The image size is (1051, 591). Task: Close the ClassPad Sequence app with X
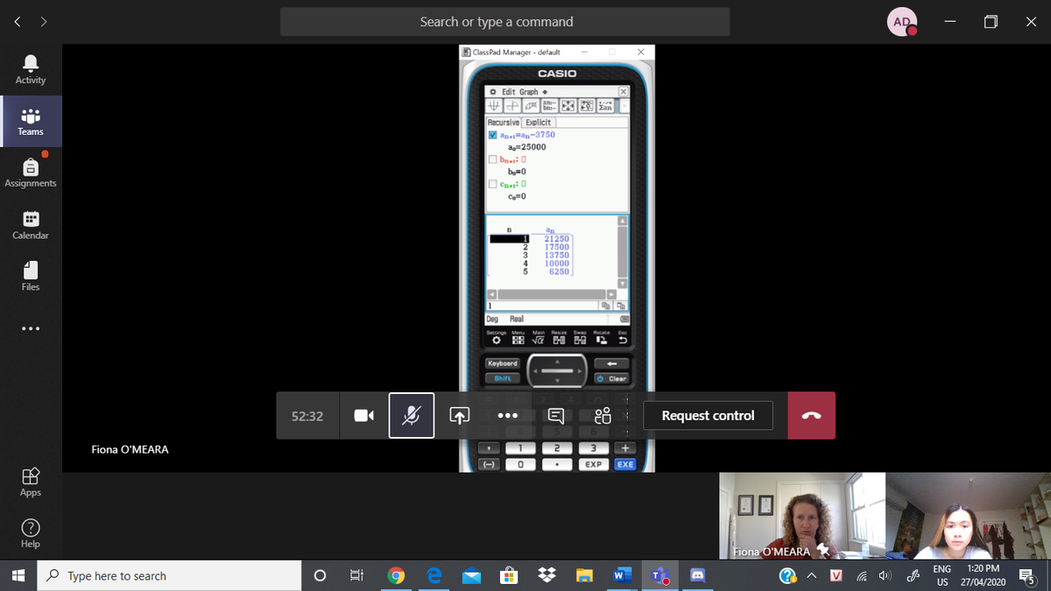tap(624, 92)
